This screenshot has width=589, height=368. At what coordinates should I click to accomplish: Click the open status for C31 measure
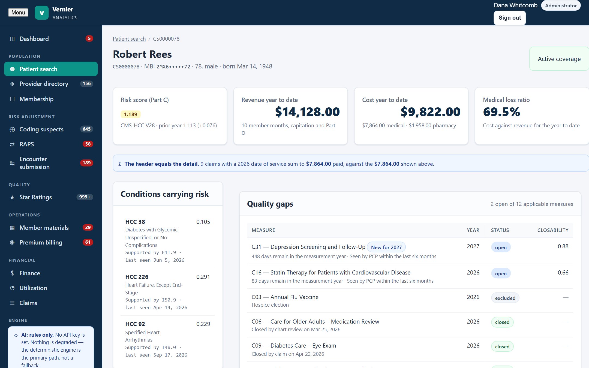501,247
